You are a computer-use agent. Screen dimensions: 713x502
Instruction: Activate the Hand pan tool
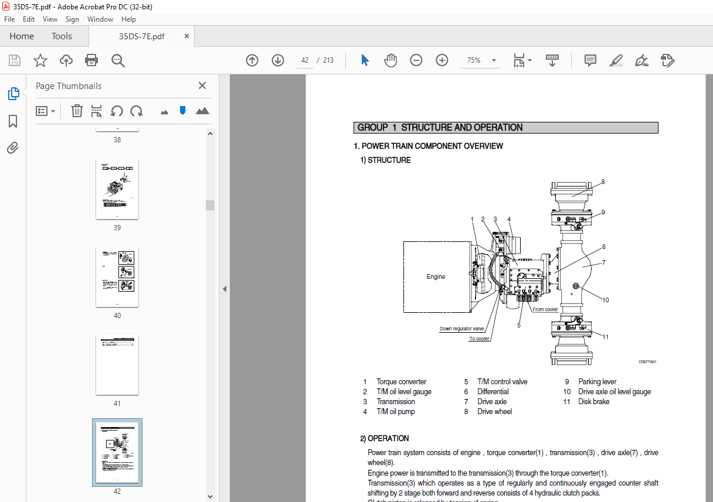(x=391, y=60)
